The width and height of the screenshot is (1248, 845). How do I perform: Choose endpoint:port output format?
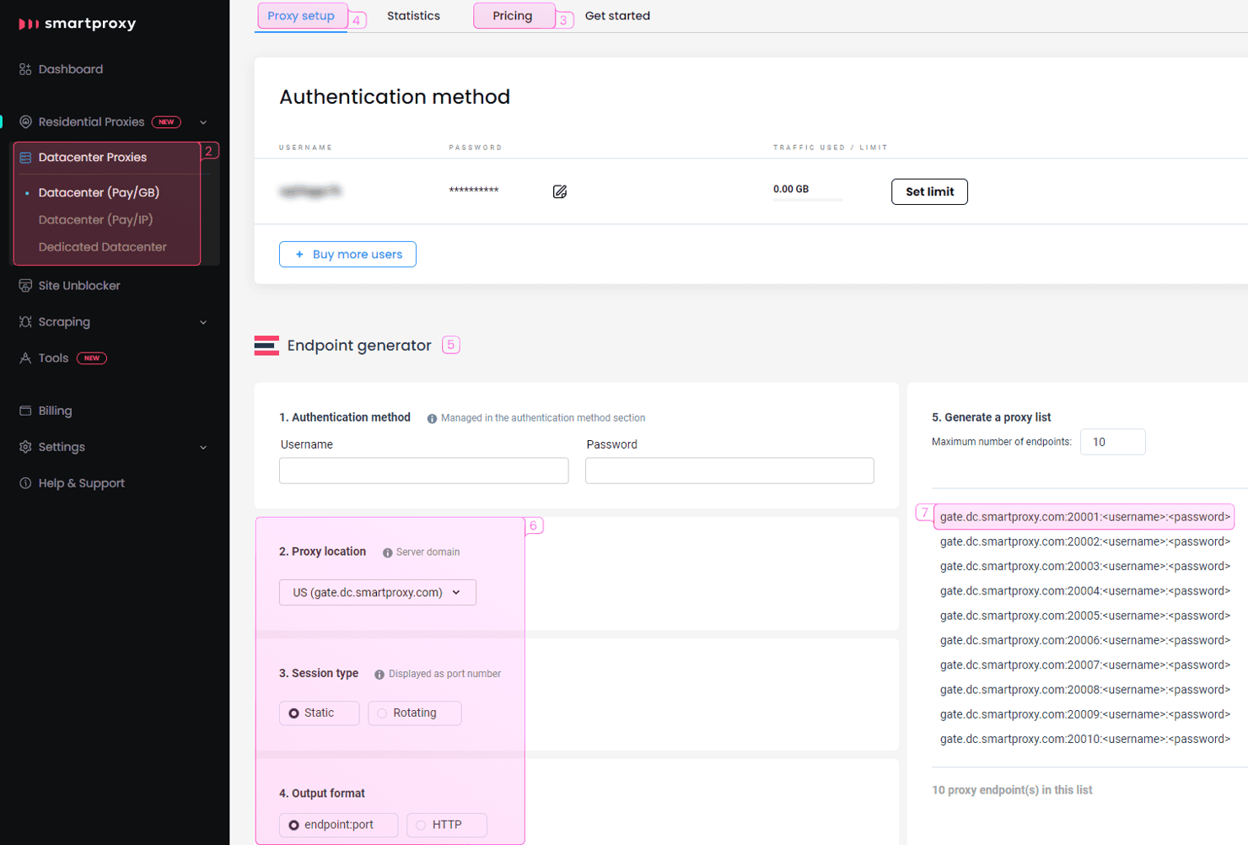(x=339, y=825)
